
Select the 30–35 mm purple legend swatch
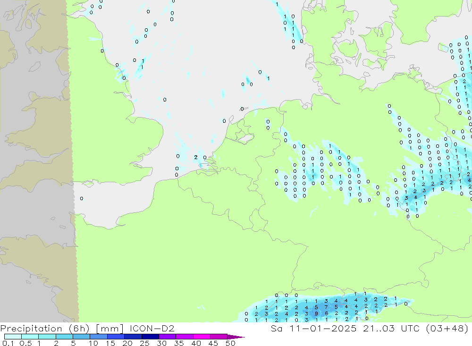pos(167,337)
